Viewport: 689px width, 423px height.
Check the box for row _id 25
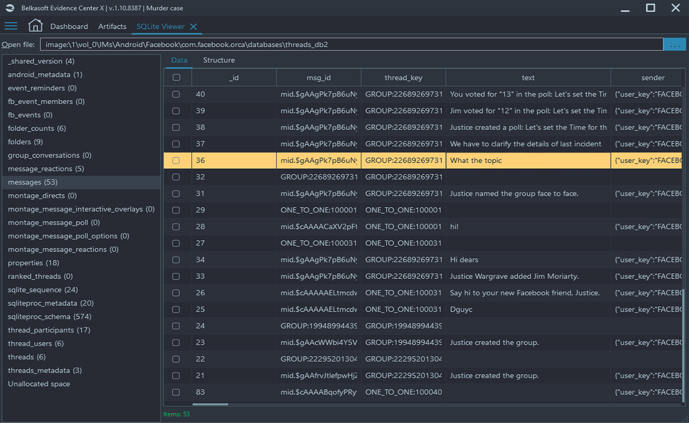tap(176, 309)
